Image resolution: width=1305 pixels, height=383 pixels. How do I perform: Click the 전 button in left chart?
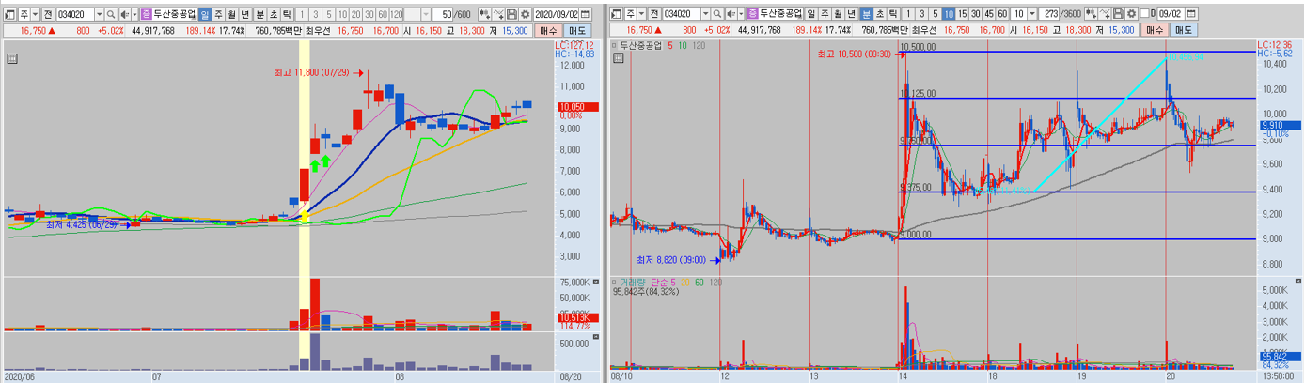47,14
